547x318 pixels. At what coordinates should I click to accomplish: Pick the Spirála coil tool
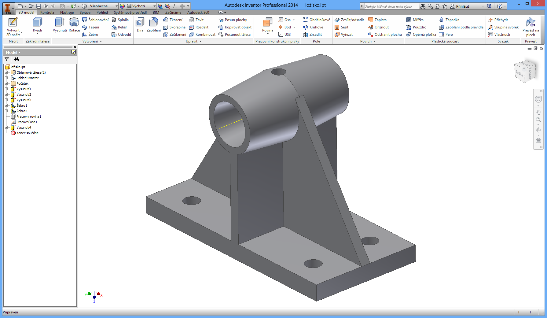120,20
